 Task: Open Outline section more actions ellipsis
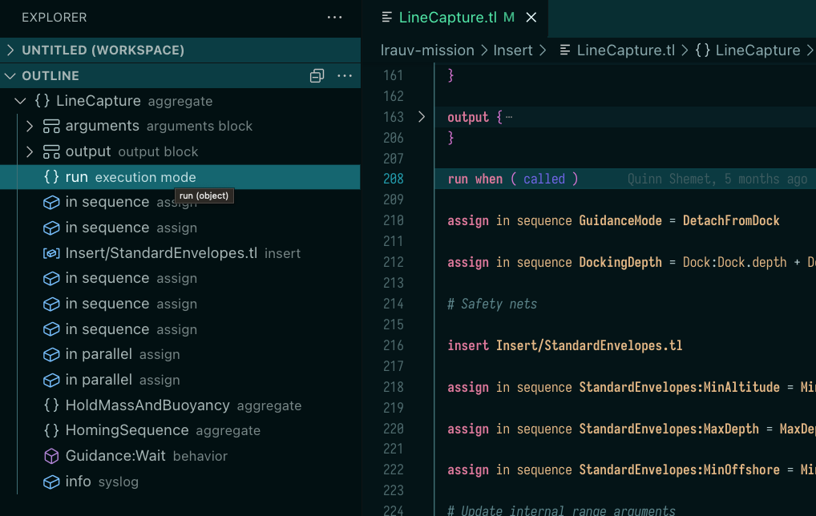tap(345, 76)
